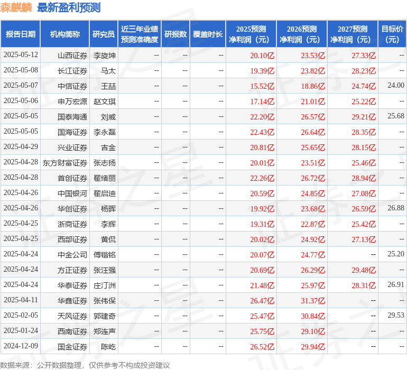
Task: Click the 28.23亿 forecast value
Action: click(364, 71)
